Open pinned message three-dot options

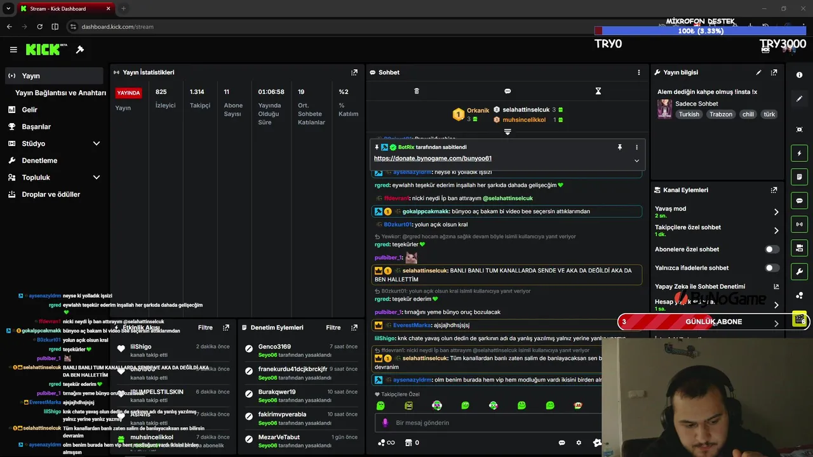coord(636,147)
